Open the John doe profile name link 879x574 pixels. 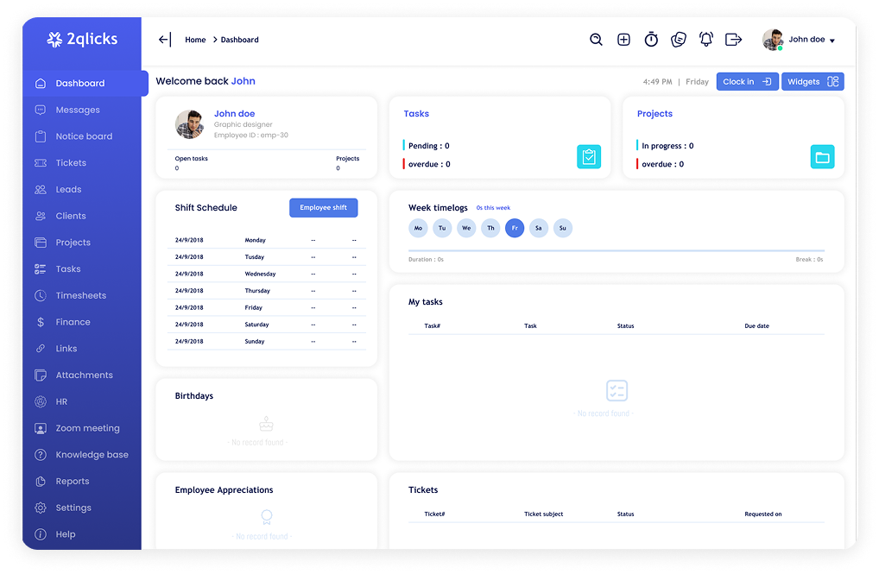234,113
